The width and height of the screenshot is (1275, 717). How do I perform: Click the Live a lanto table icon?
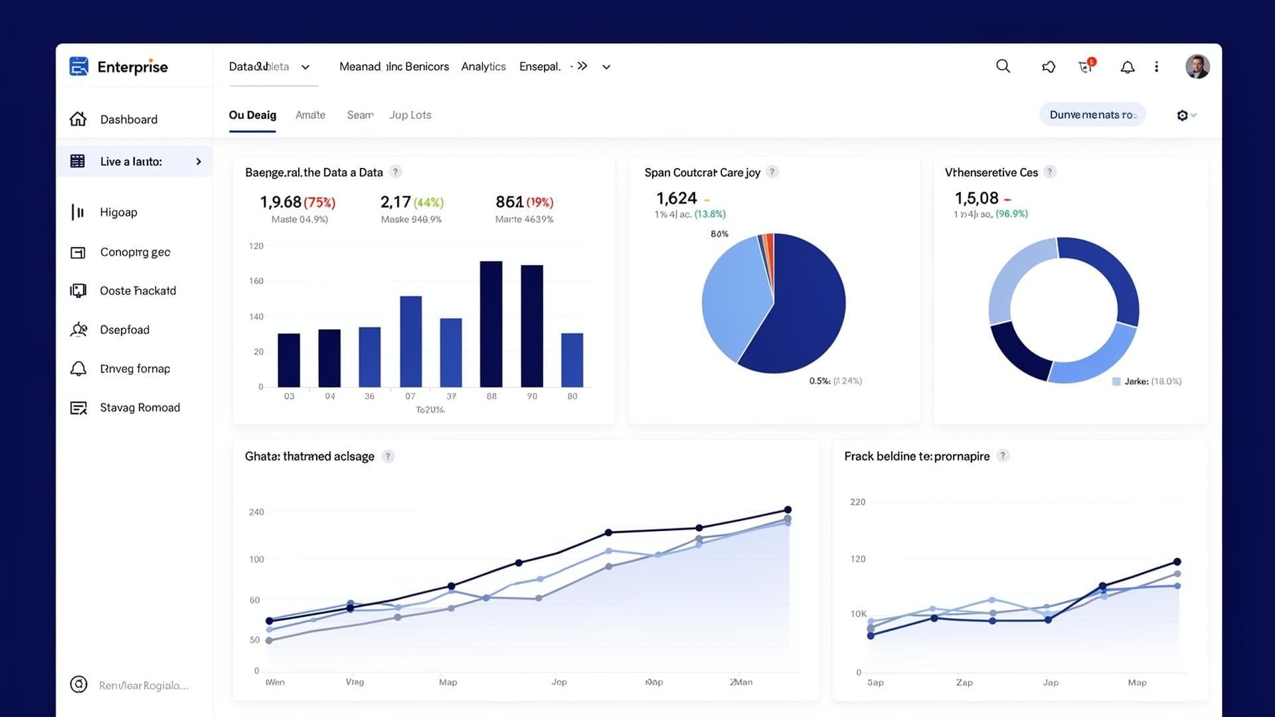click(78, 161)
